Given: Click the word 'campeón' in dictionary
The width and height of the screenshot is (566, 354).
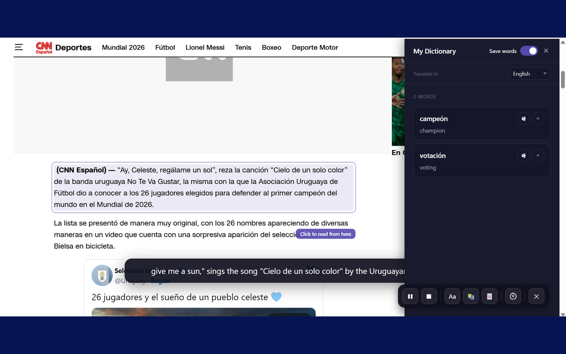Looking at the screenshot, I should pyautogui.click(x=434, y=119).
